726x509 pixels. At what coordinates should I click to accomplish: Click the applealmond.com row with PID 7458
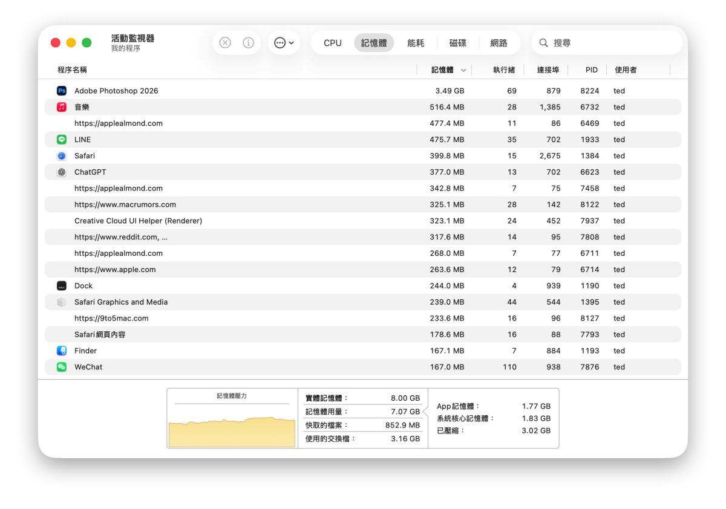pyautogui.click(x=363, y=189)
